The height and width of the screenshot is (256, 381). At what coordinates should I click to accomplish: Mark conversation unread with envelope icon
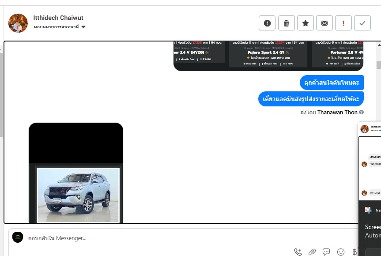coord(324,23)
